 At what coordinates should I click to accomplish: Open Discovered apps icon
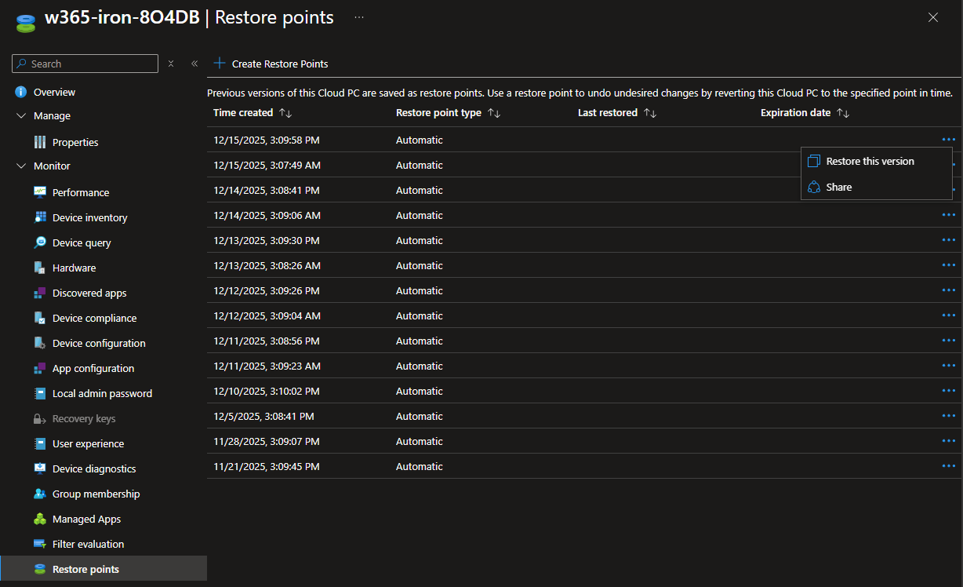tap(40, 293)
